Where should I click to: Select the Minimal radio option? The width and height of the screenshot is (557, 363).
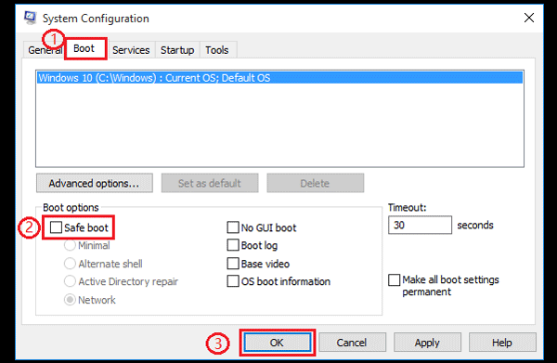coord(70,245)
